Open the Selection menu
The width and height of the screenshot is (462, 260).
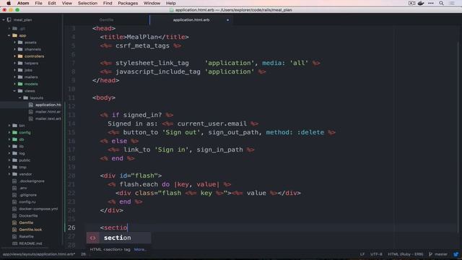point(87,3)
